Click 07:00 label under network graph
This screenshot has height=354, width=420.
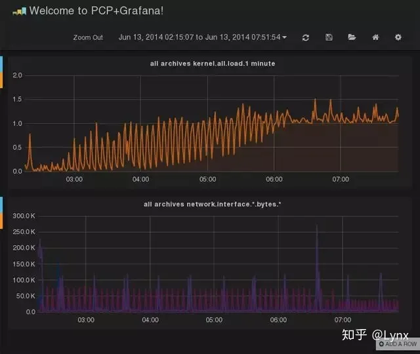[x=343, y=320]
